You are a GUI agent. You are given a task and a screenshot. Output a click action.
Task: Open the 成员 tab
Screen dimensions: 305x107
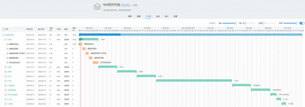tap(158, 16)
